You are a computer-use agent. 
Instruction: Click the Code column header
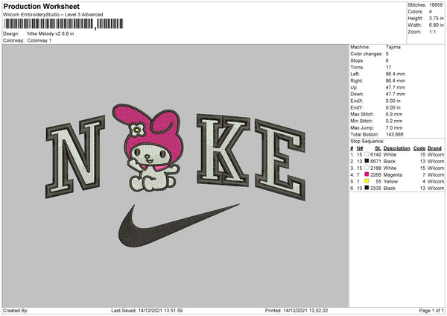(419, 148)
